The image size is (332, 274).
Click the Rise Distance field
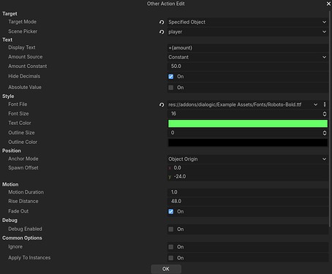coord(248,201)
